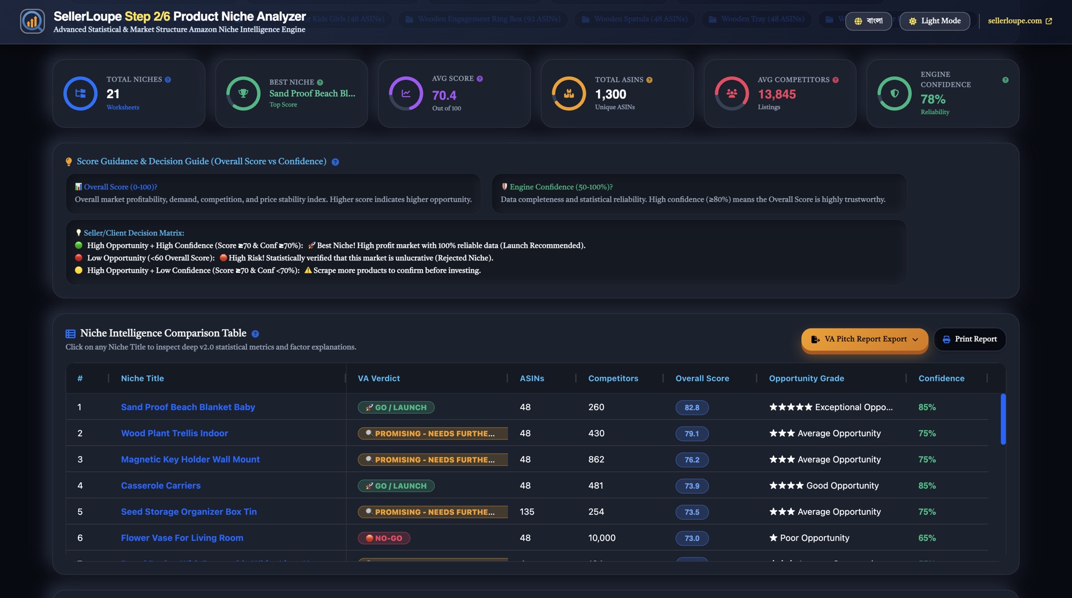Click the 82.8 overall score badge
This screenshot has height=598, width=1072.
point(692,408)
